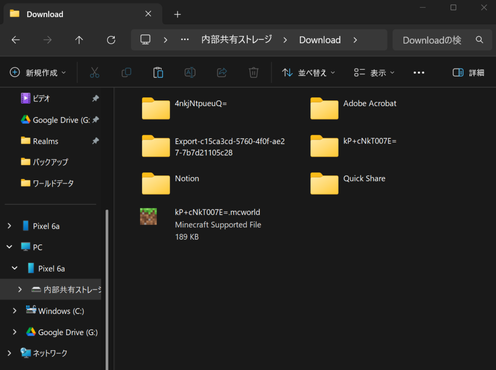This screenshot has width=496, height=370.
Task: Click 内部共有ストレージ in the address bar
Action: tap(236, 40)
